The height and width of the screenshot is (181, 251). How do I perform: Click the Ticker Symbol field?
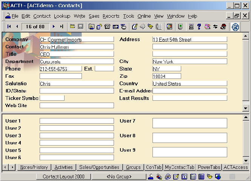(52, 98)
